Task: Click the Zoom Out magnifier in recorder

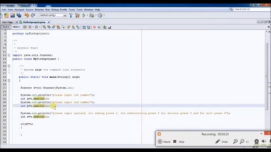Action: point(242,141)
